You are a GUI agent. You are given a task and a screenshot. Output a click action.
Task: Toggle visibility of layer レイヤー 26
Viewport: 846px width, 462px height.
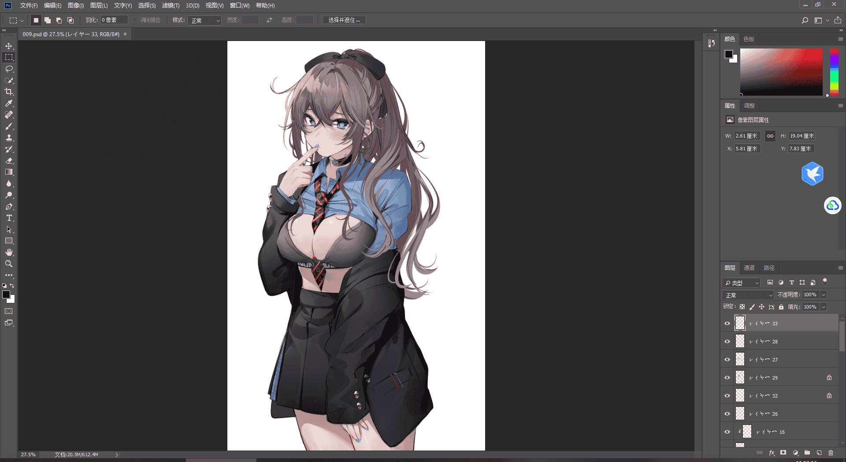[x=727, y=414]
